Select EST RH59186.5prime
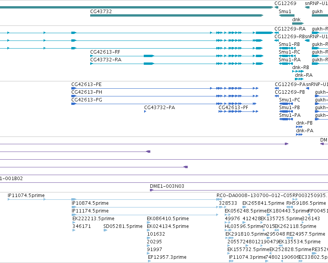 click(x=290, y=207)
